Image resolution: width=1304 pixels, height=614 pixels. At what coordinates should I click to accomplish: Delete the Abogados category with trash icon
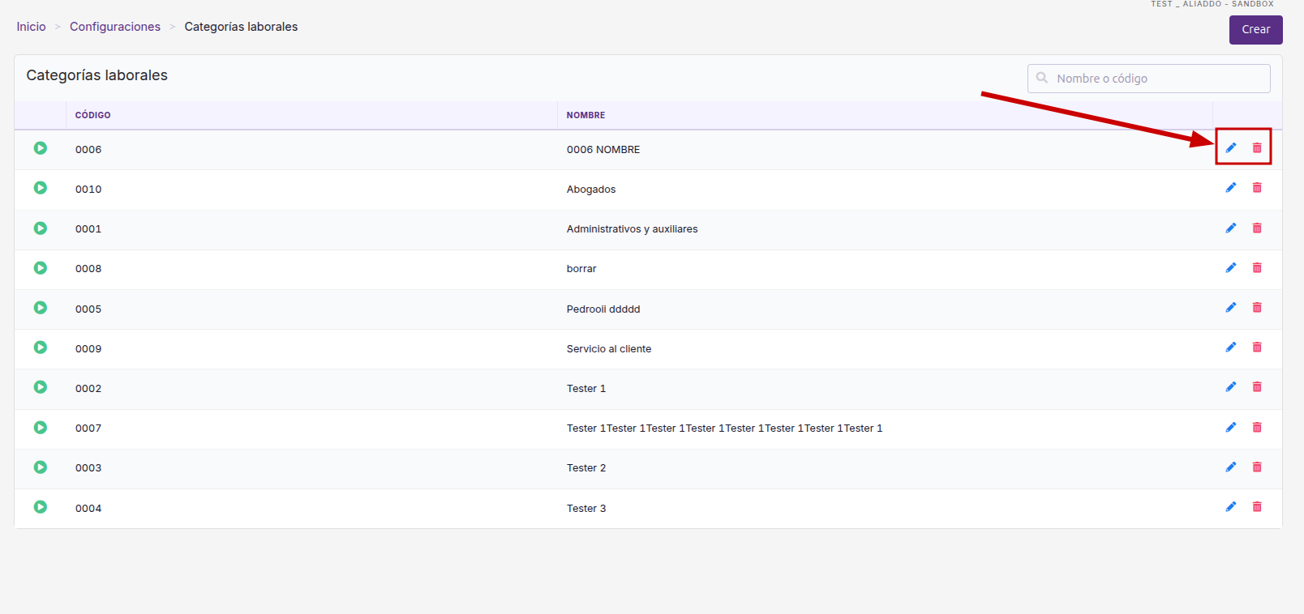pos(1257,187)
